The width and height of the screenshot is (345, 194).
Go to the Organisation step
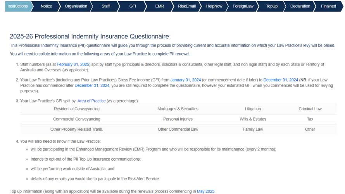coord(76,6)
